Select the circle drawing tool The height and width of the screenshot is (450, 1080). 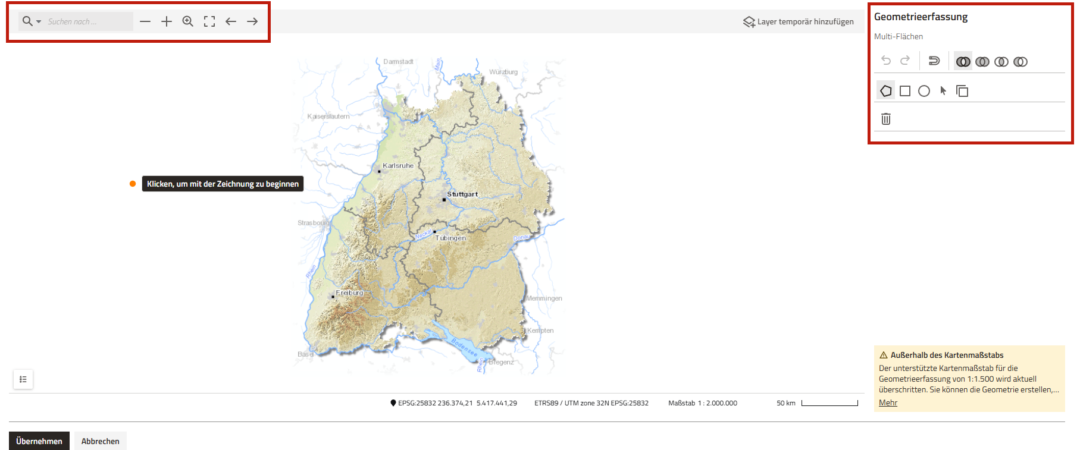pos(924,91)
